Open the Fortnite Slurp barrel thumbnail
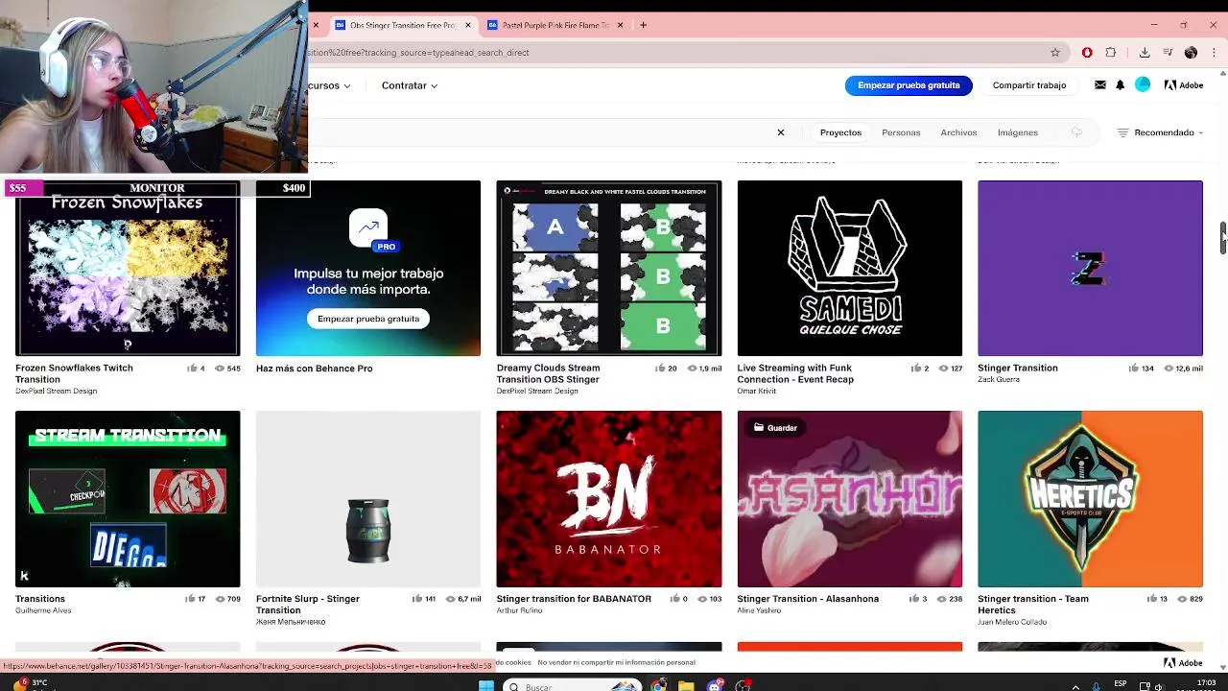 pyautogui.click(x=368, y=498)
